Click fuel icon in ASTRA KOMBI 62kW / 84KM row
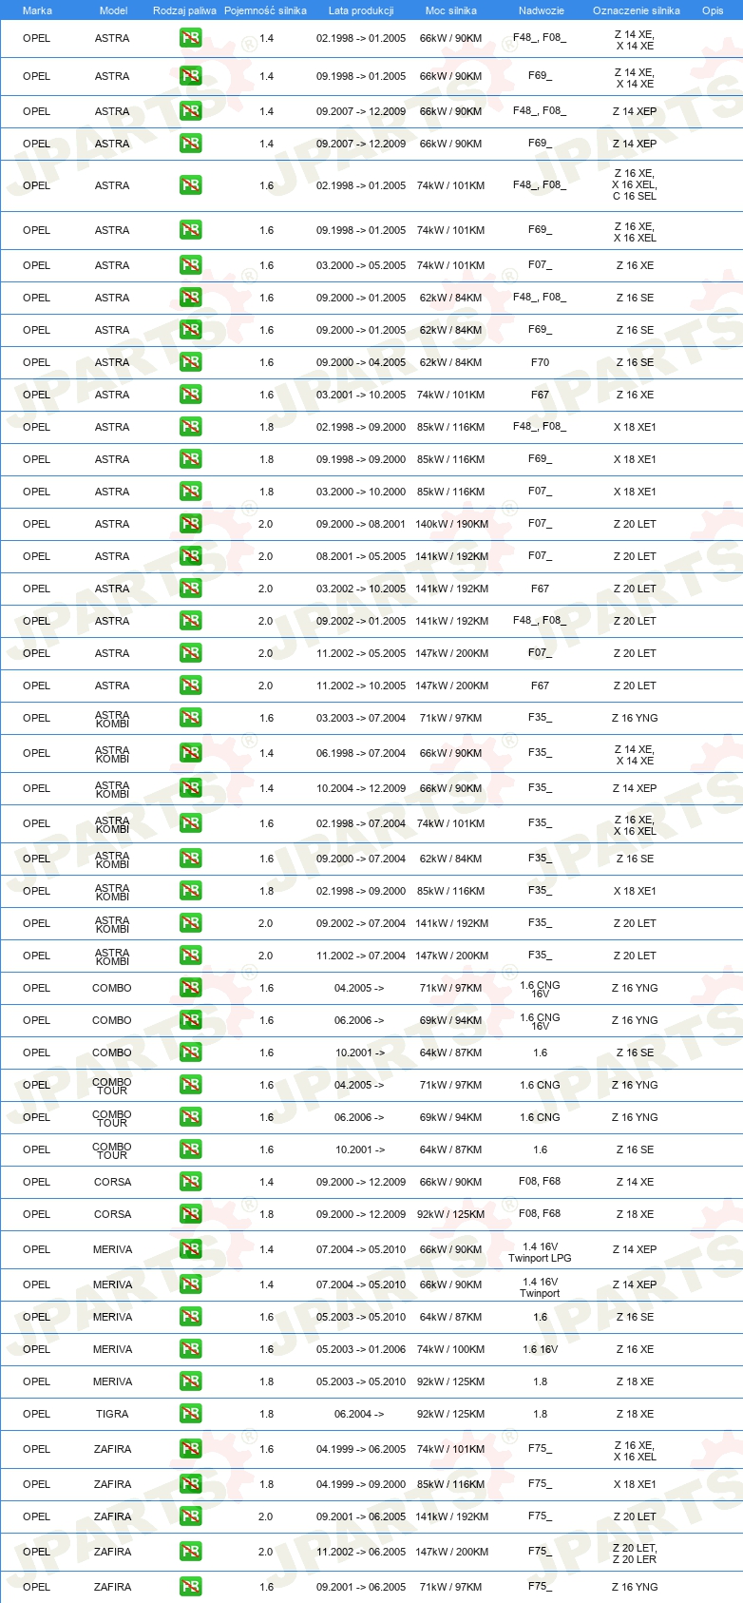This screenshot has width=743, height=1603. [190, 859]
